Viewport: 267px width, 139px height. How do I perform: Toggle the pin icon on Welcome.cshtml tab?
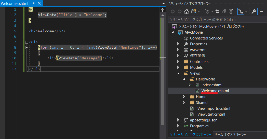pyautogui.click(x=33, y=3)
